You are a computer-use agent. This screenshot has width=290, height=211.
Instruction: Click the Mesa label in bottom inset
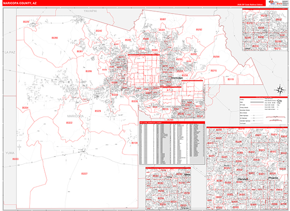[x=188, y=175]
